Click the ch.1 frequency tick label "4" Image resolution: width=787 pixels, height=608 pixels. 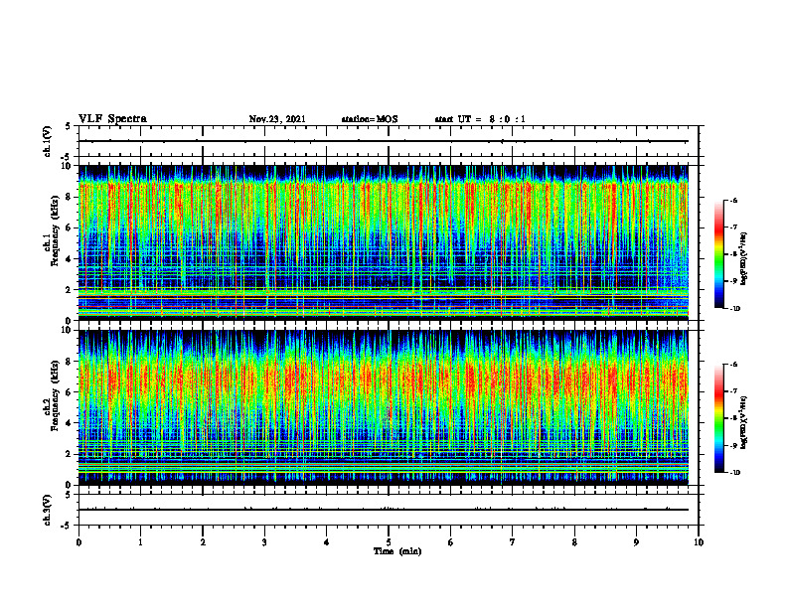69,259
